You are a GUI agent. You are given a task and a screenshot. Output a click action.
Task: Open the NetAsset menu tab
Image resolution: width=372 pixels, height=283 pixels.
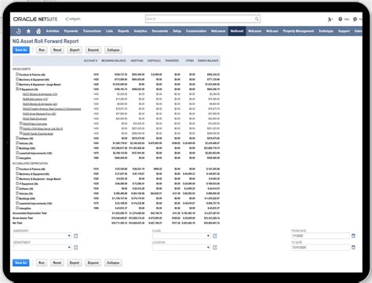237,31
